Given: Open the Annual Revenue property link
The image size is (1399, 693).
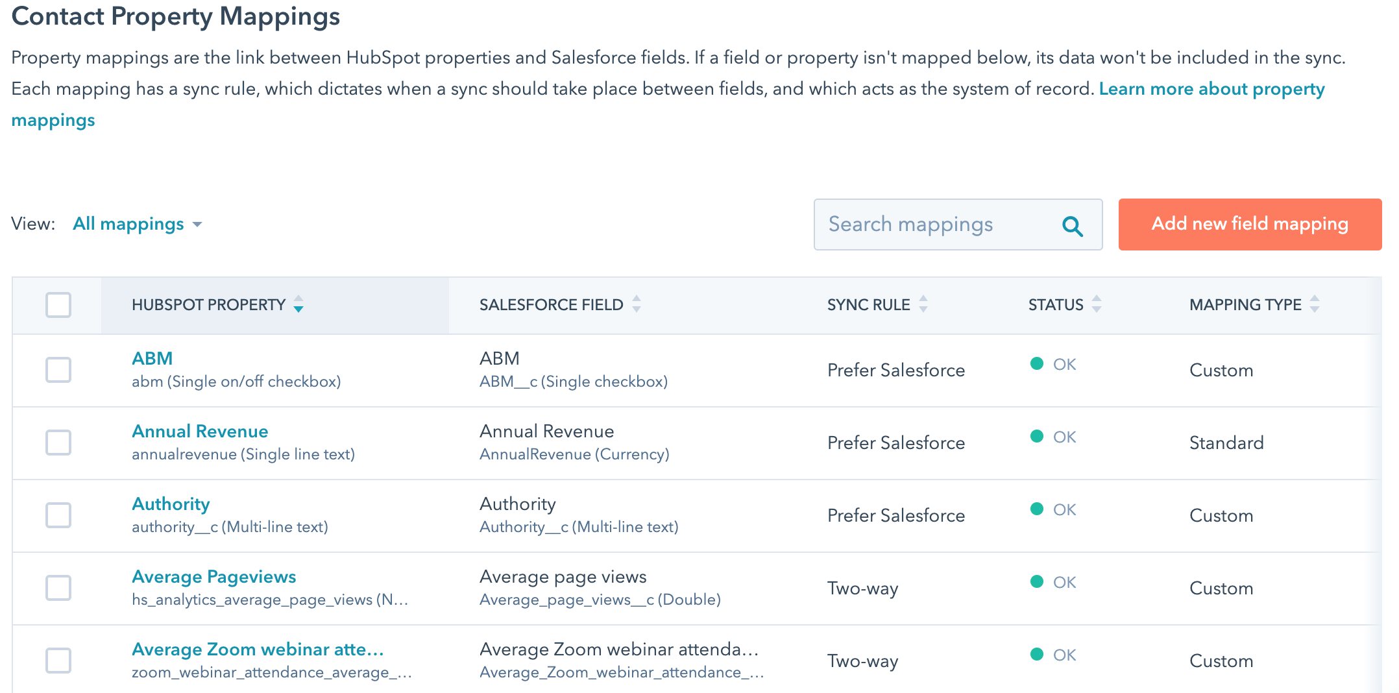Looking at the screenshot, I should pos(200,432).
